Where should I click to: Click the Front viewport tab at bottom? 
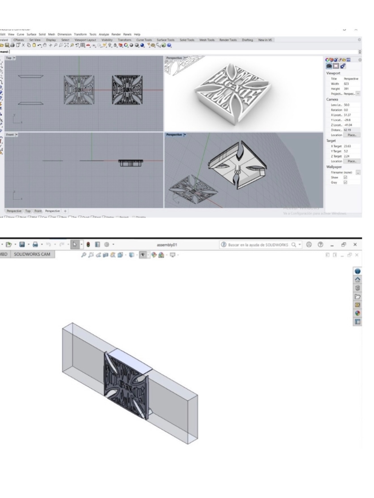coord(38,211)
